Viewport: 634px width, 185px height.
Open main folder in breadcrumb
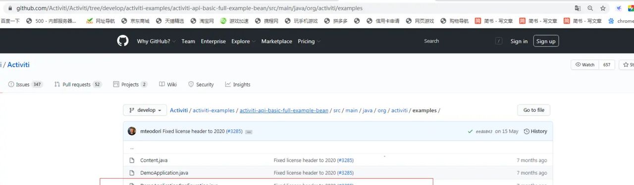point(352,110)
